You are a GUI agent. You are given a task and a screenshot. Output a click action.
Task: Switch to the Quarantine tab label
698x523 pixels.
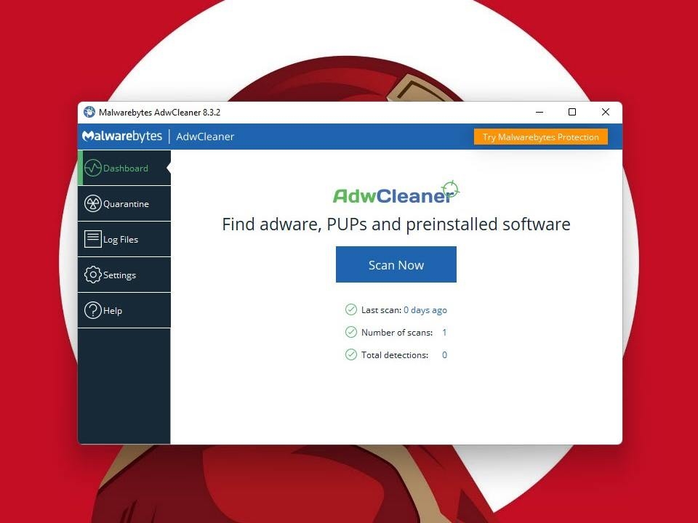[126, 203]
